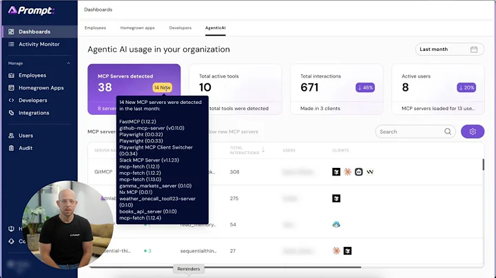This screenshot has width=496, height=278.
Task: Click the vertical scrollbar thumb of the table
Action: point(483,164)
